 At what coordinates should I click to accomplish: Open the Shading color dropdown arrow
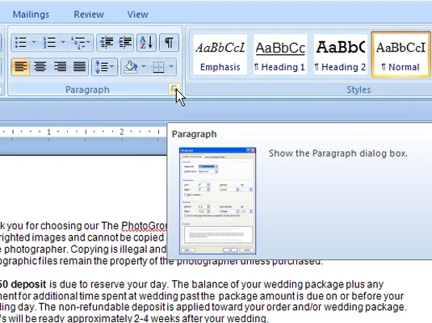coord(144,67)
